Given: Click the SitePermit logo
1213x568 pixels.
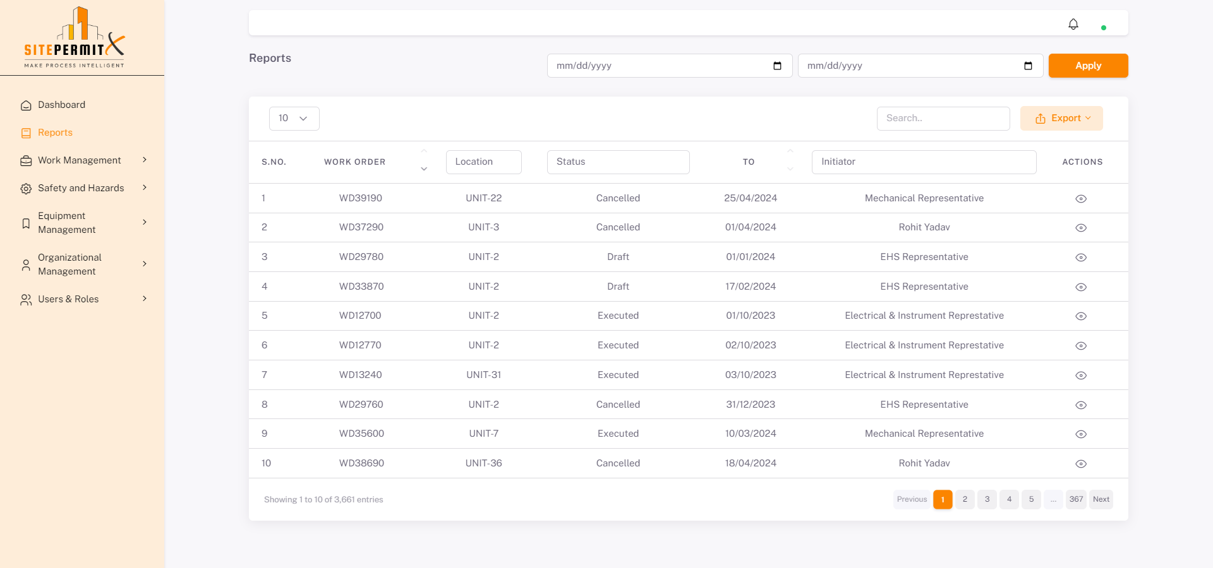Looking at the screenshot, I should point(75,38).
